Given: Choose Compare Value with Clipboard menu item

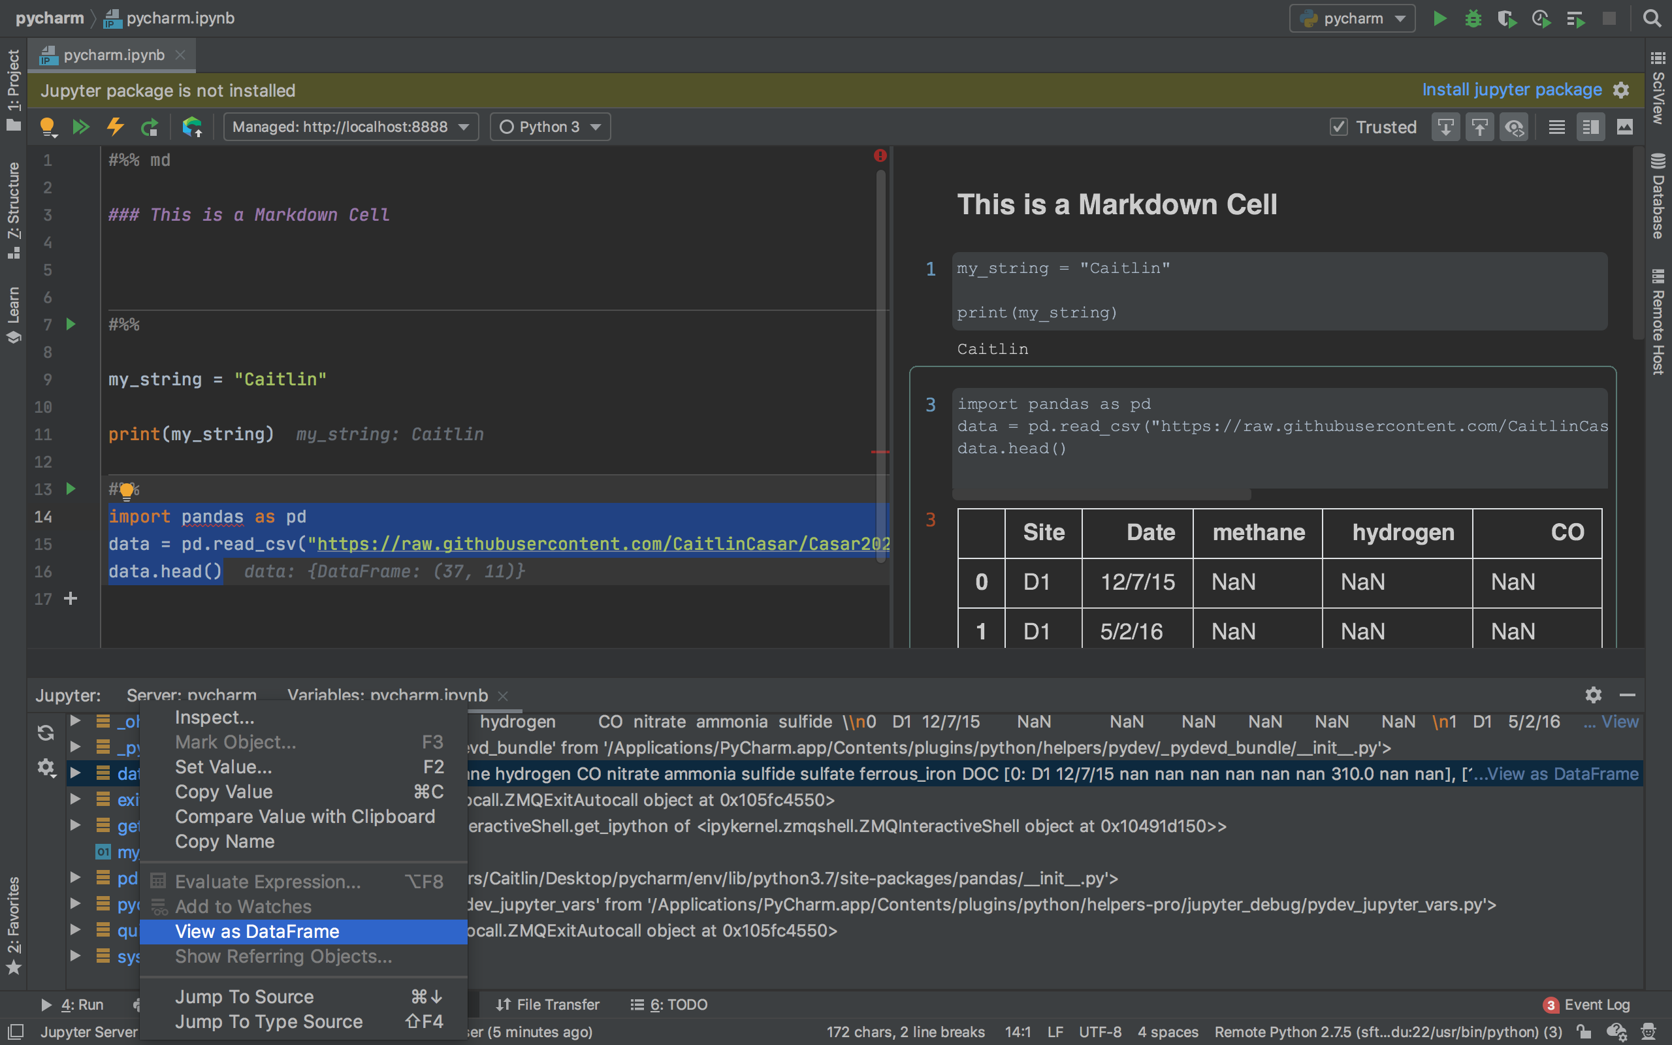Looking at the screenshot, I should click(303, 816).
